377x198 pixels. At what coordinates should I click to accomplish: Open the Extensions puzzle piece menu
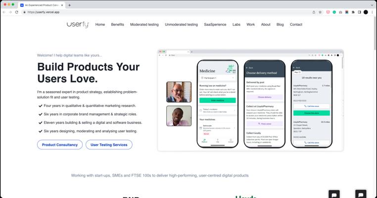coord(353,12)
